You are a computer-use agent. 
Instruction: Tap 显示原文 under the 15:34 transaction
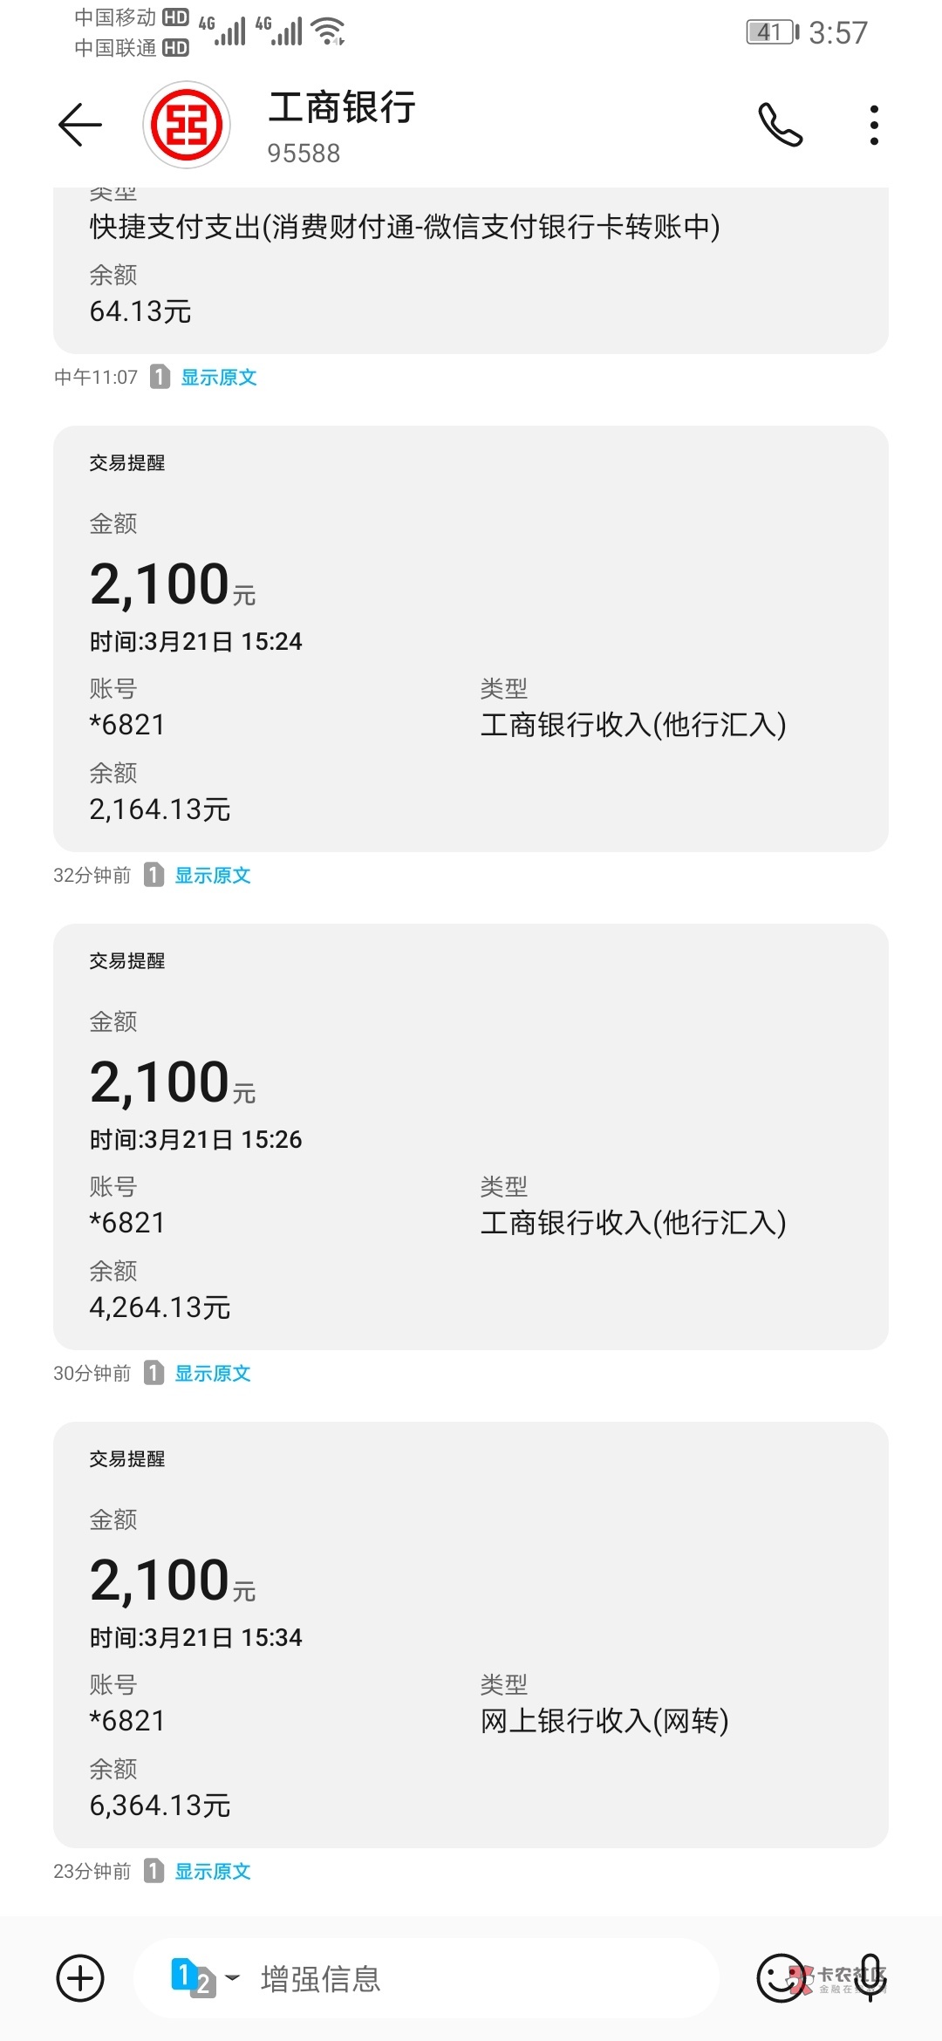click(x=213, y=1871)
